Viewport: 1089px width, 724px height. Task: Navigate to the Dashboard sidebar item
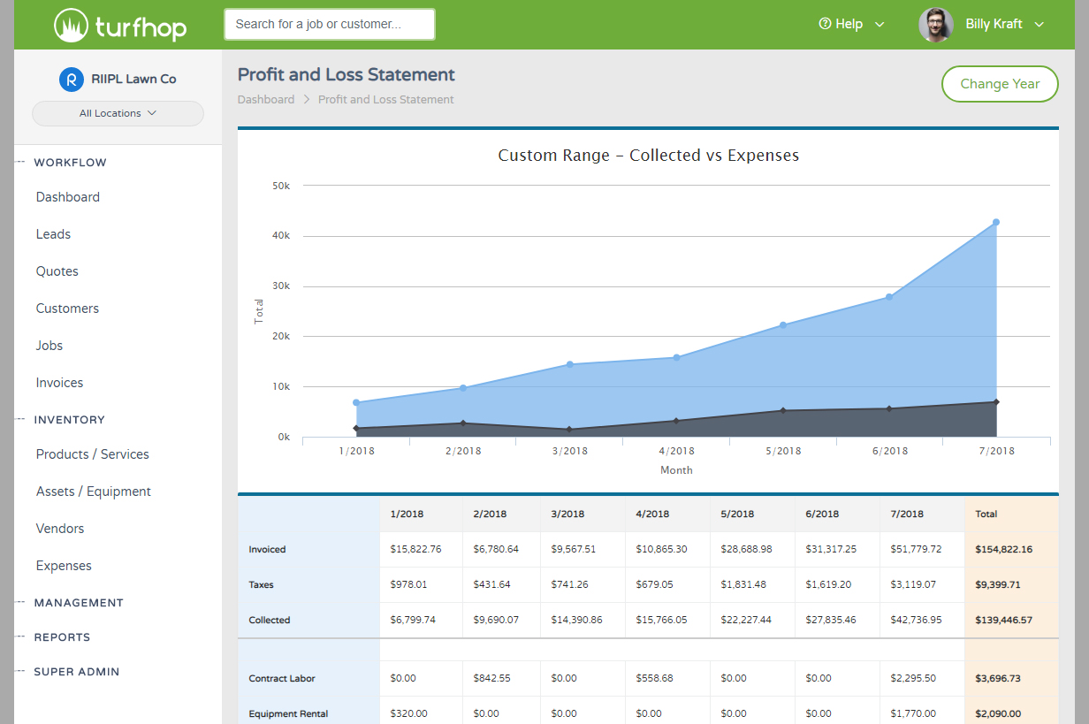click(x=67, y=196)
